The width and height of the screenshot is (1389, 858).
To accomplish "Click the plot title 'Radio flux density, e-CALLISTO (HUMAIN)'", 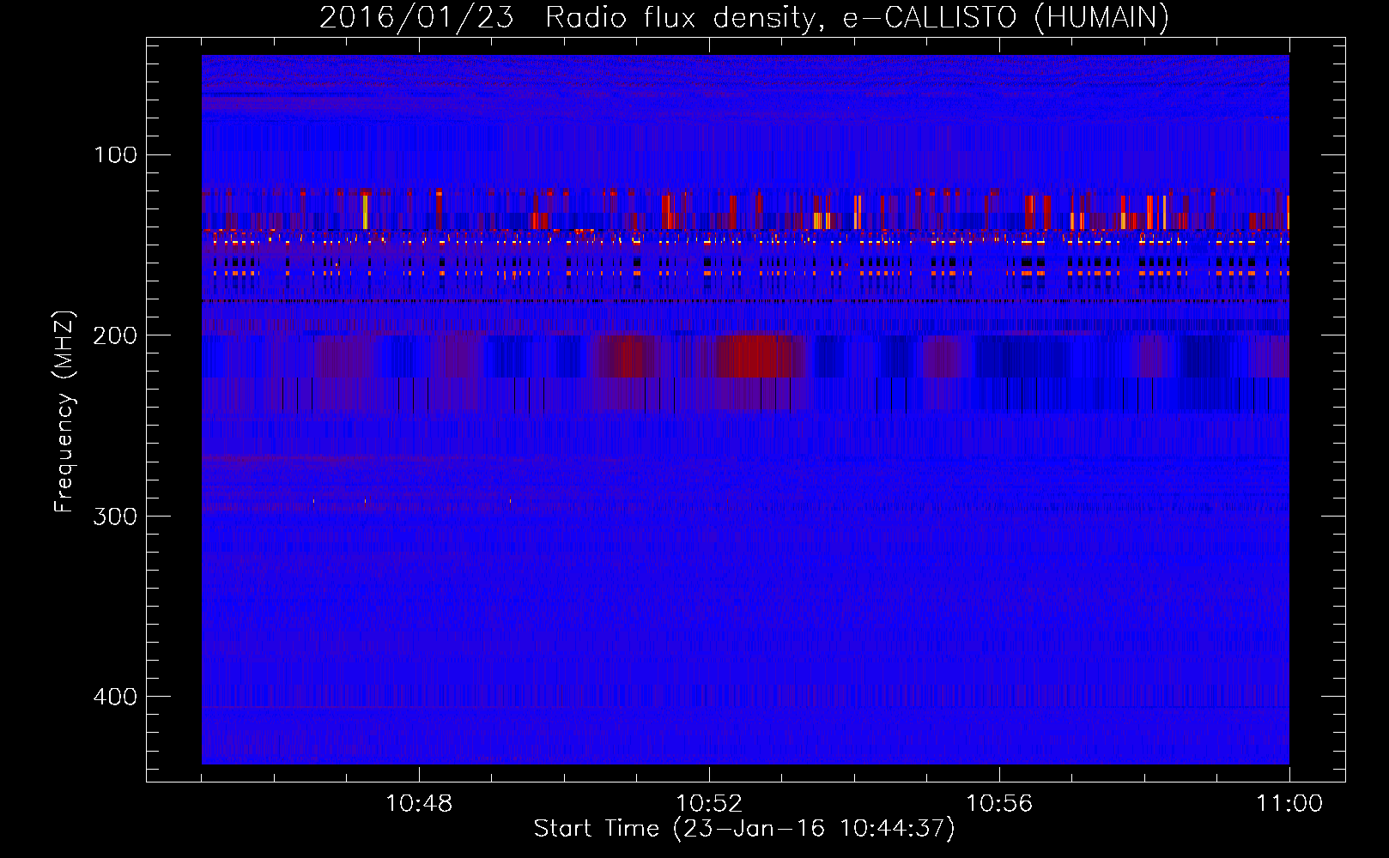I will click(857, 18).
